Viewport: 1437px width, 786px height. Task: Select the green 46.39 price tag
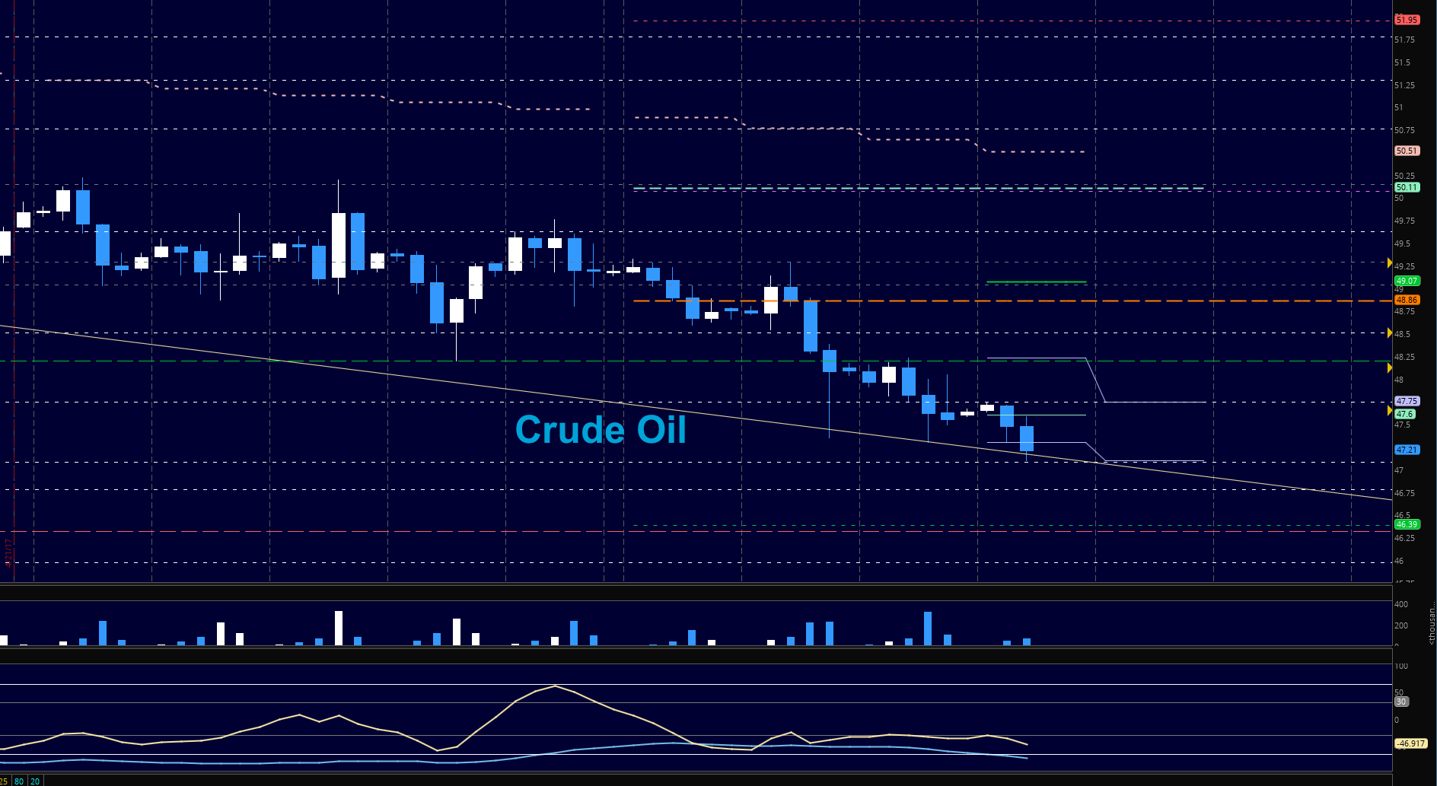pyautogui.click(x=1406, y=524)
